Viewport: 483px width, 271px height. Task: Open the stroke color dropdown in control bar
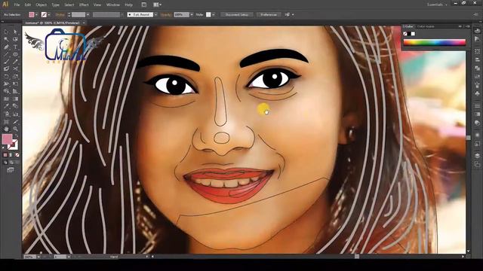tap(49, 14)
